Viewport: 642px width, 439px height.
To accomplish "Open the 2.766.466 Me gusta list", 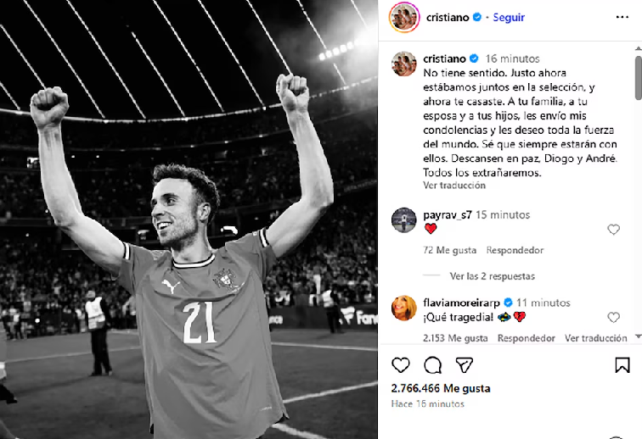I will pos(441,388).
